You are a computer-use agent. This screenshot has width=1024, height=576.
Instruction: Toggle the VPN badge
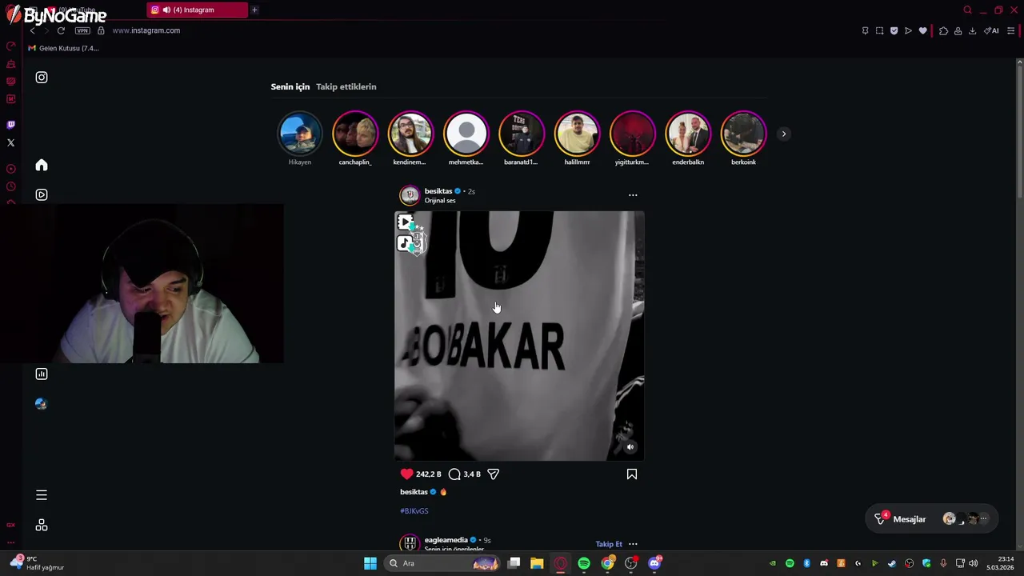tap(82, 30)
